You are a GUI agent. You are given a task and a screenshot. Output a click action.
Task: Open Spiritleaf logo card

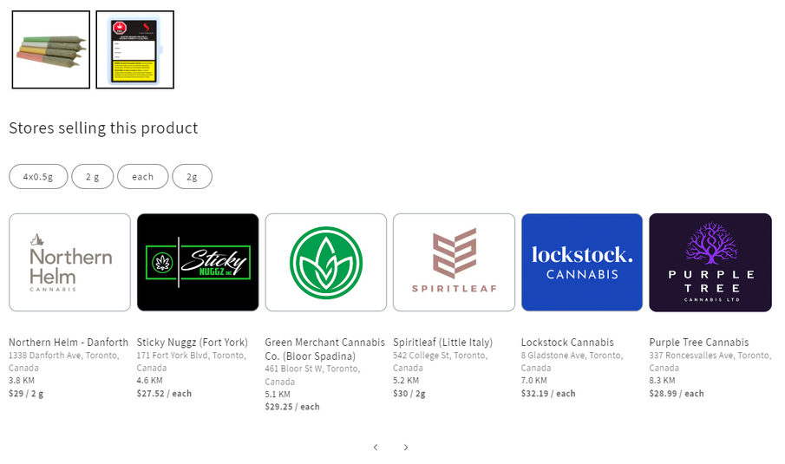[x=454, y=262]
